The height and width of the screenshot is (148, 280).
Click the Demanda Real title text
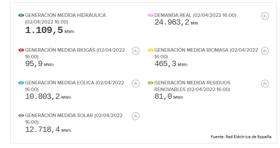pos(195,15)
